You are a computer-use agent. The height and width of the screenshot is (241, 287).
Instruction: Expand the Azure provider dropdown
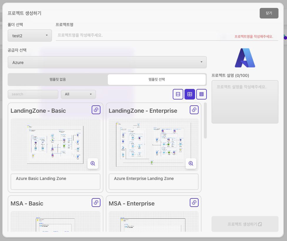(x=107, y=62)
